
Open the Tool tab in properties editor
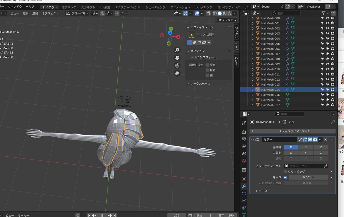point(244,123)
